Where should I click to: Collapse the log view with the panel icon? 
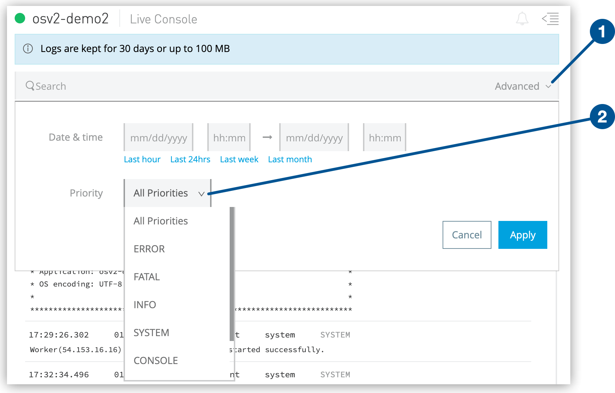[x=550, y=19]
